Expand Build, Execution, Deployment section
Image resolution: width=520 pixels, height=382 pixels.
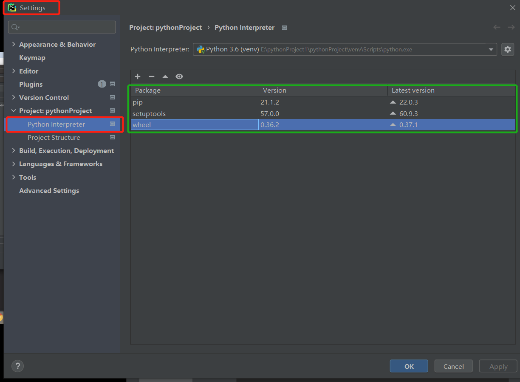tap(14, 150)
